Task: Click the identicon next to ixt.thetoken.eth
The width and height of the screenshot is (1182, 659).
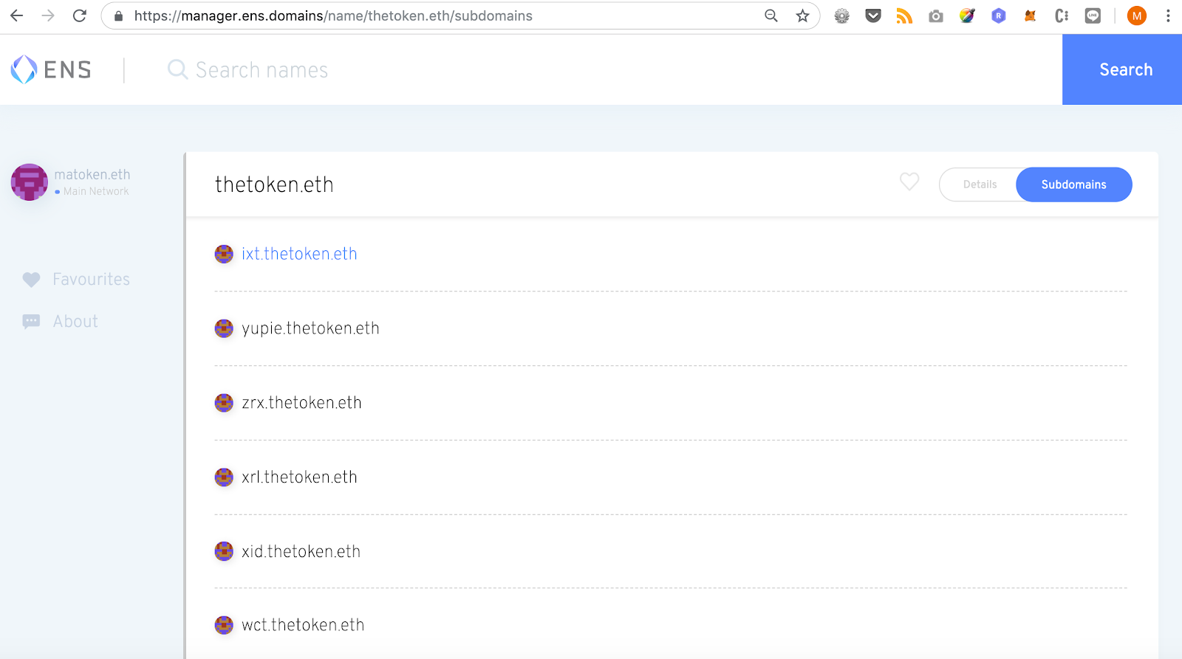Action: point(224,254)
